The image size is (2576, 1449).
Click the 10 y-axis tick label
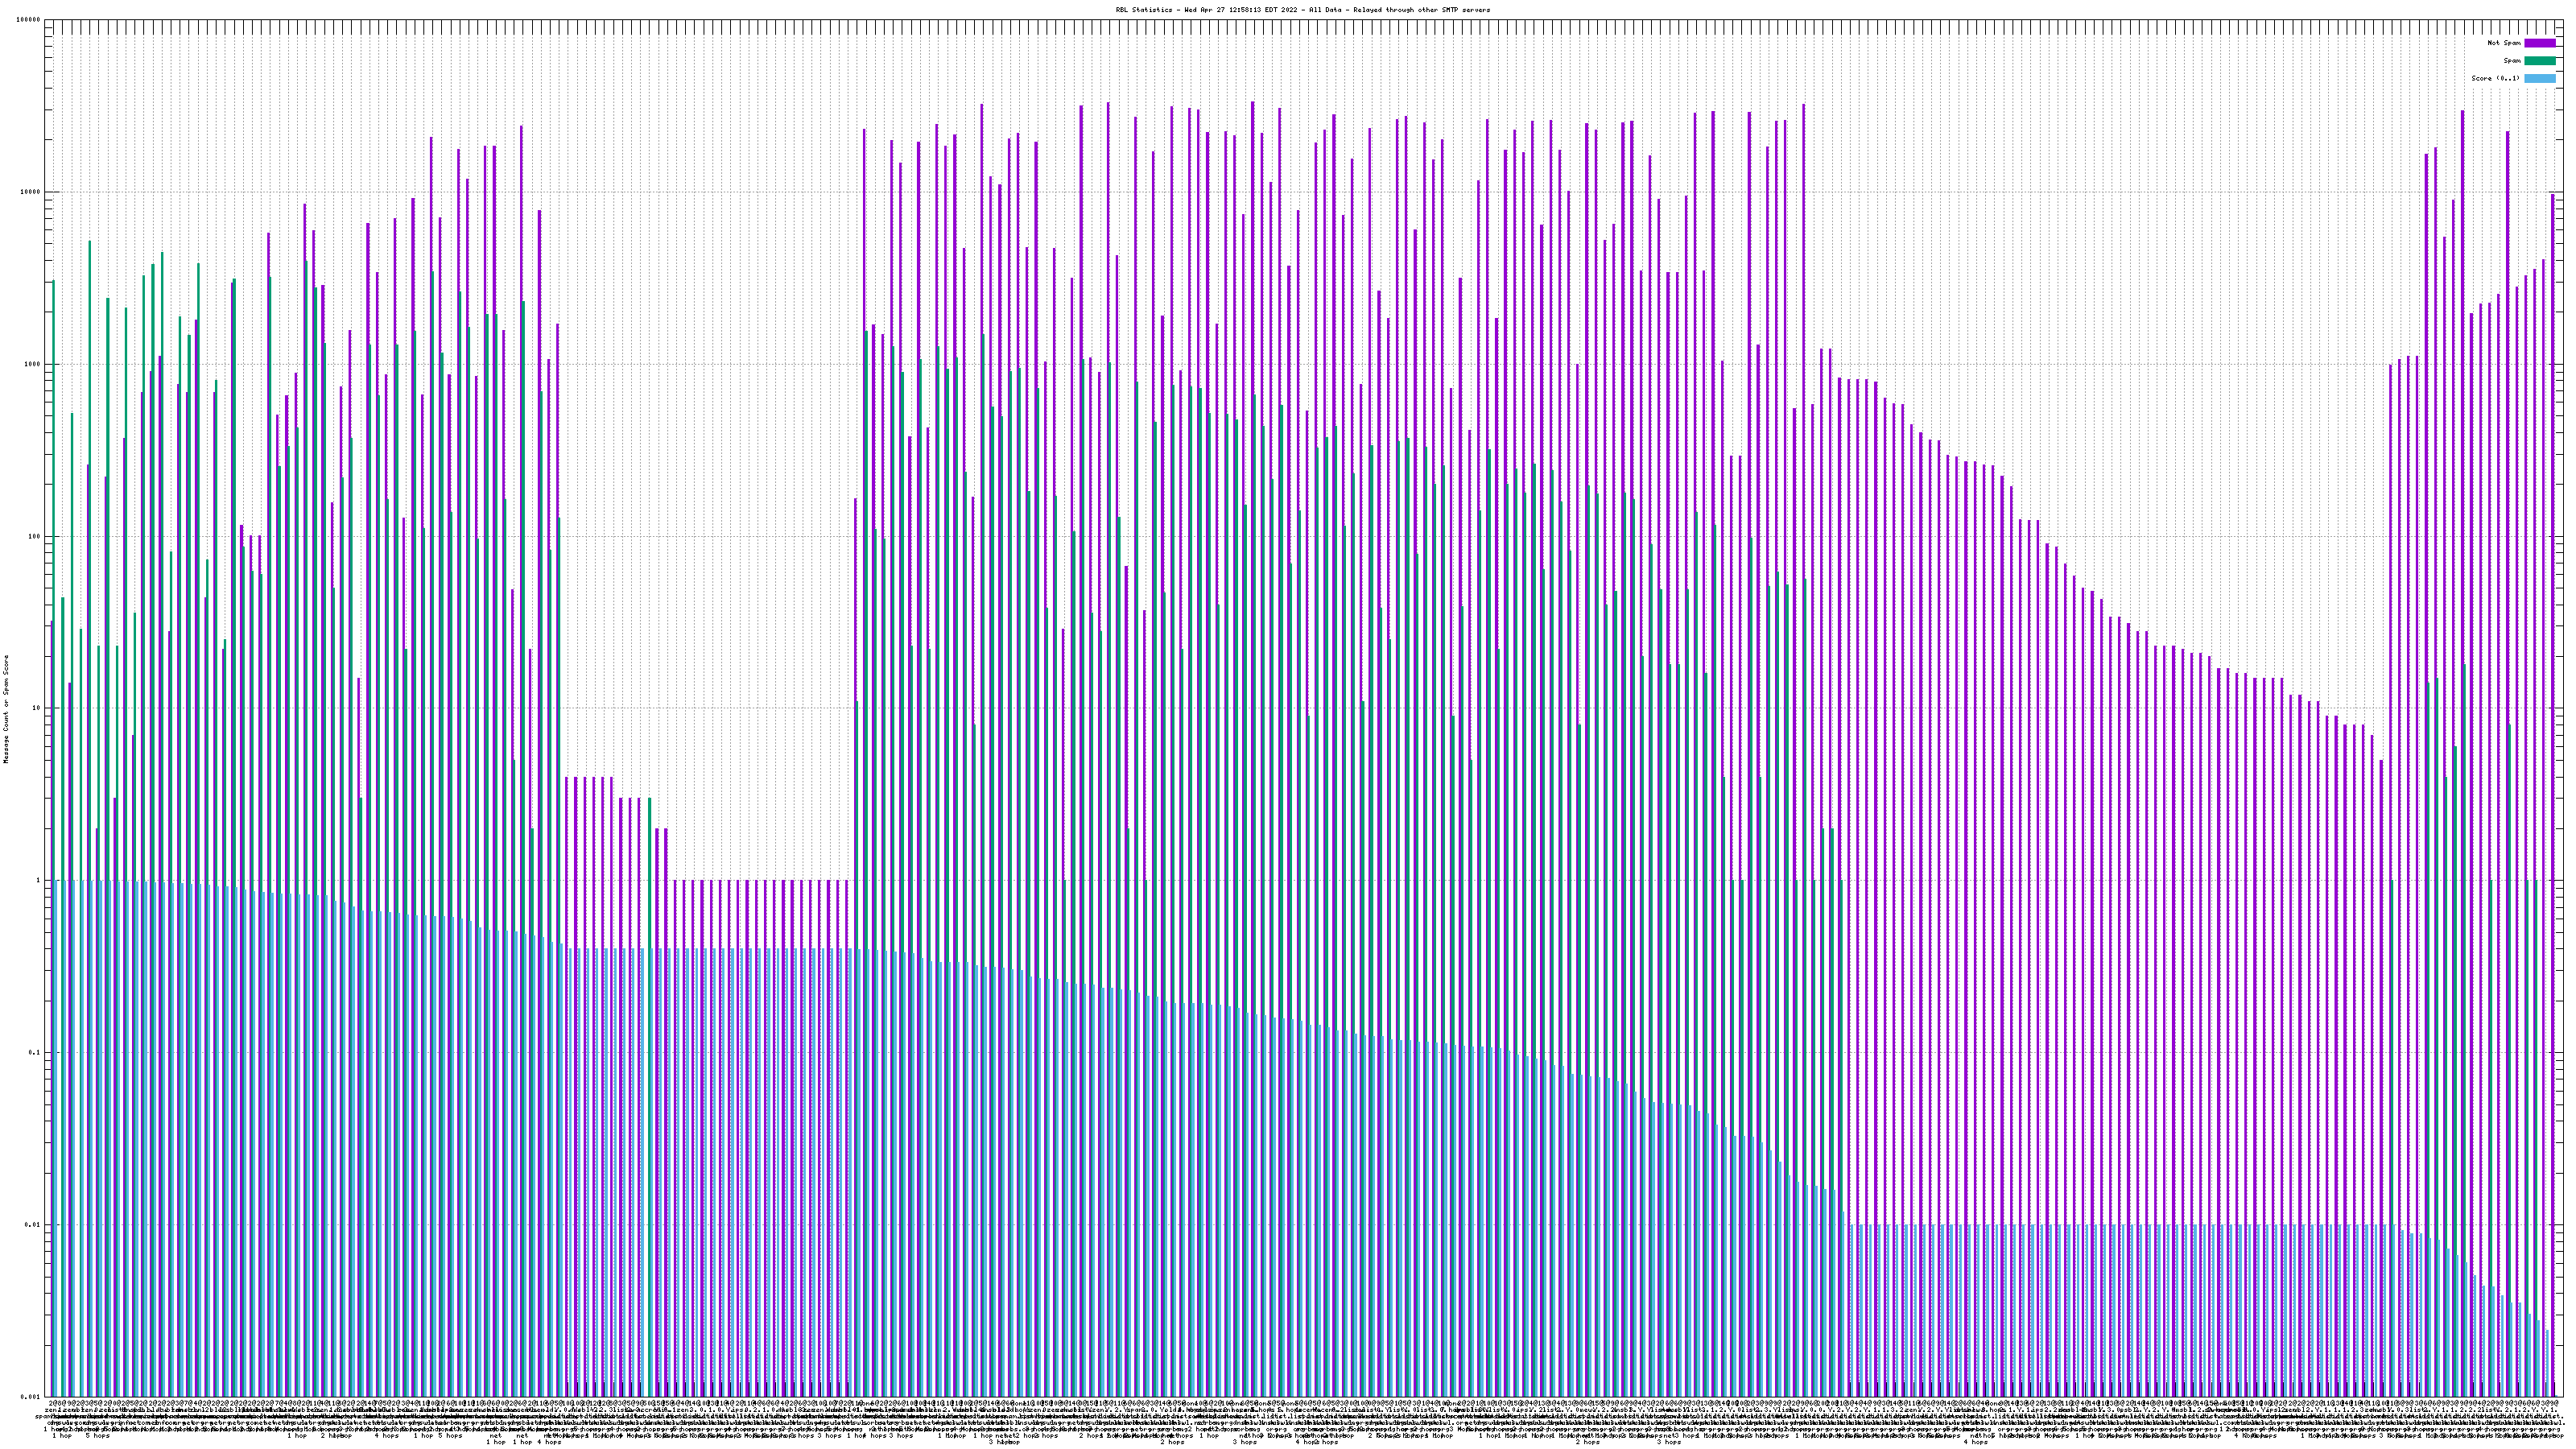coord(37,708)
